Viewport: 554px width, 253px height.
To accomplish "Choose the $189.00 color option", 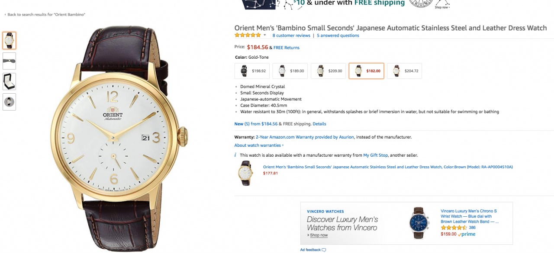I will (x=290, y=71).
